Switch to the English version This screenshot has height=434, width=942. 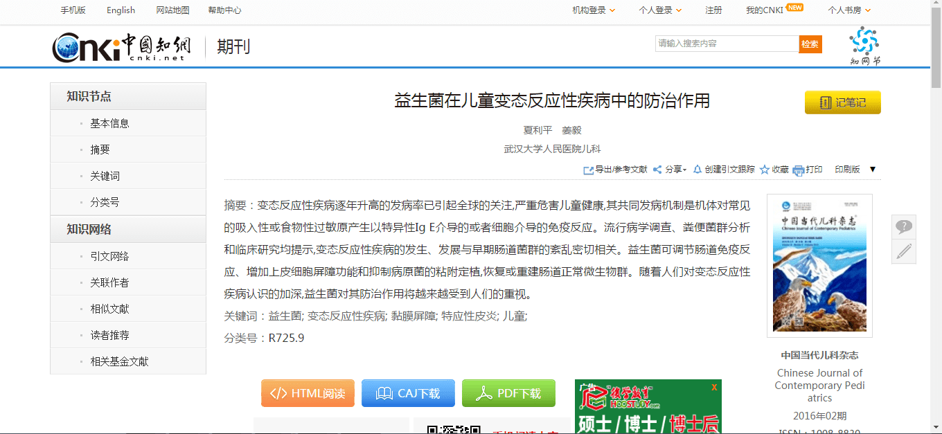click(x=121, y=10)
